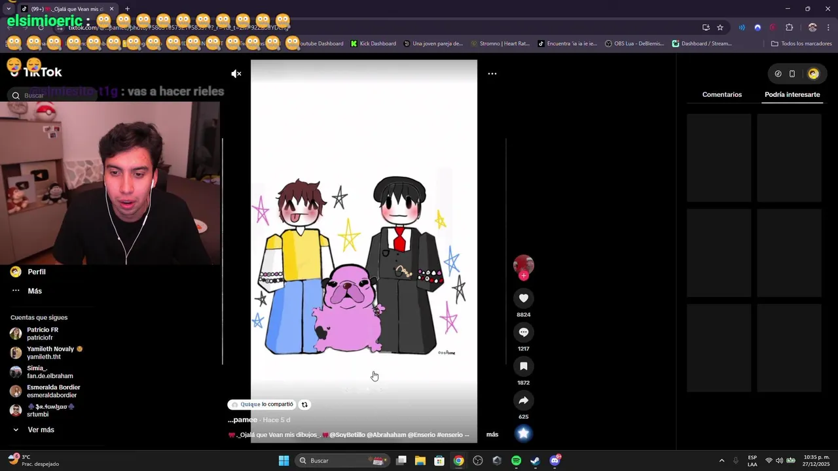Screen dimensions: 838x471
Task: Open the Dashboard / Stream bookmark
Action: click(702, 44)
